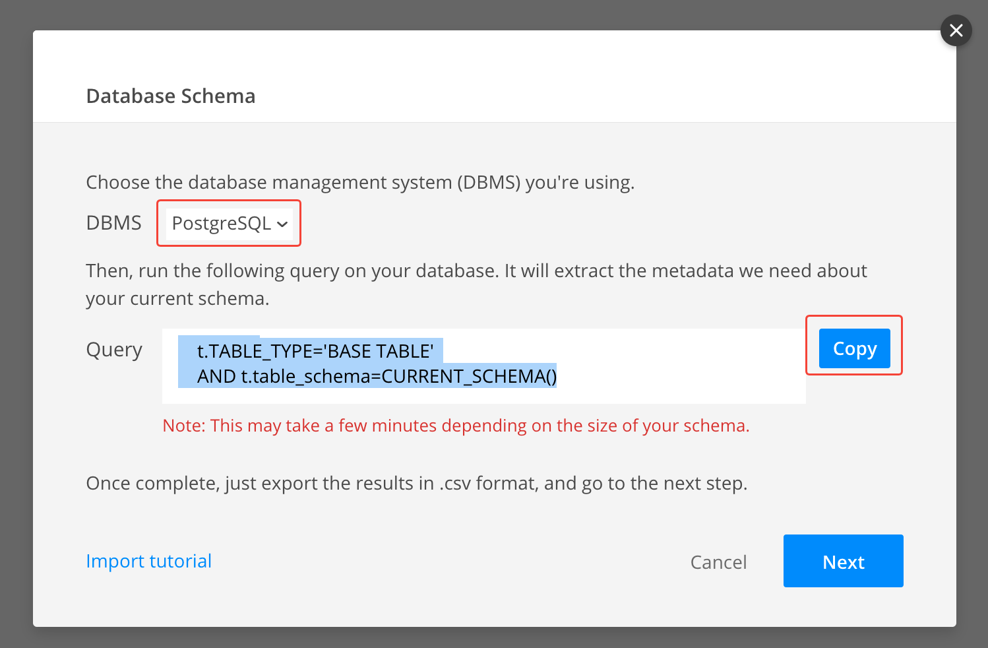Click the DBMS label
988x648 pixels.
coord(113,223)
